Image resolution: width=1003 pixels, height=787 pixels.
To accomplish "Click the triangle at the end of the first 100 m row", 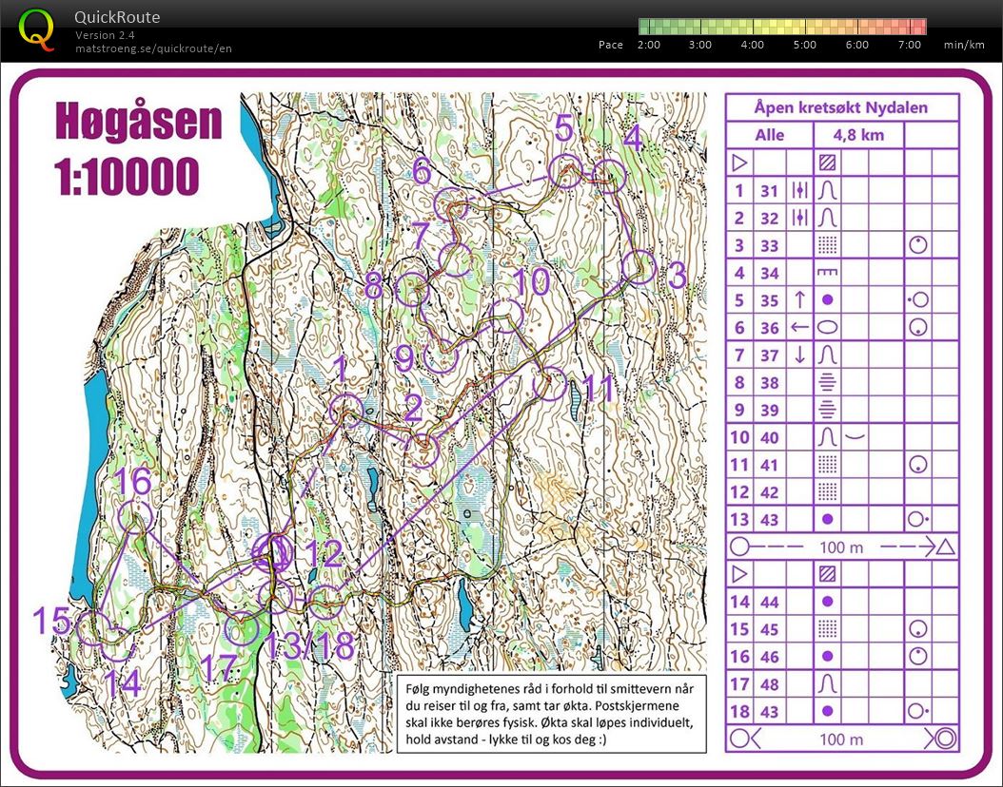I will pos(946,547).
